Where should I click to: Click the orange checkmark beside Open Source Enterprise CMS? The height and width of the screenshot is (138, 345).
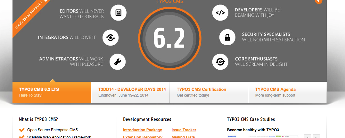(x=22, y=130)
